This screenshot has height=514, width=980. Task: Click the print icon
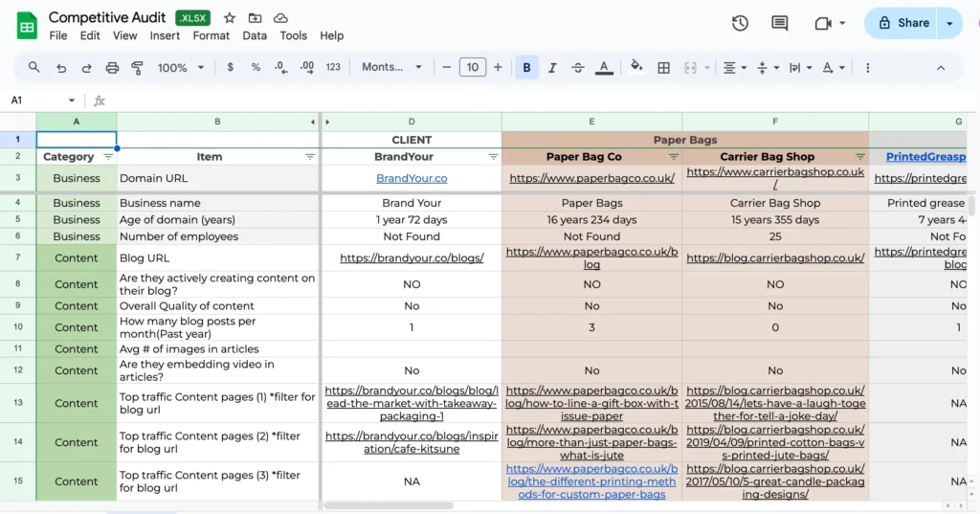coord(112,68)
